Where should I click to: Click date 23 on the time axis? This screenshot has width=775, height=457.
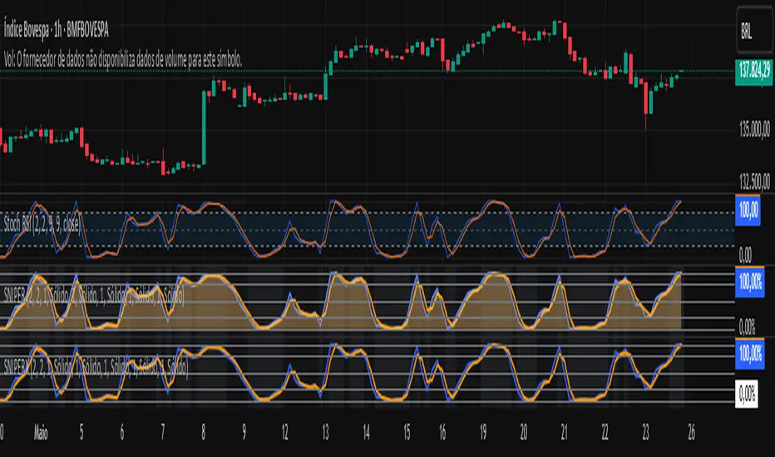click(645, 433)
